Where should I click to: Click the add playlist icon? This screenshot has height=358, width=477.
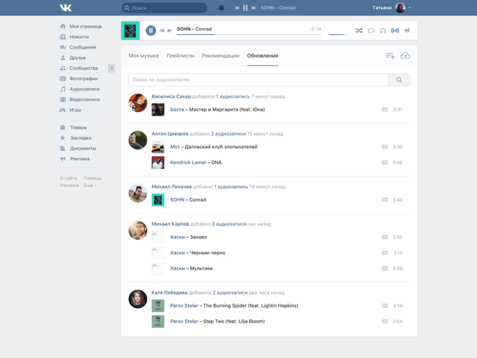[x=390, y=55]
